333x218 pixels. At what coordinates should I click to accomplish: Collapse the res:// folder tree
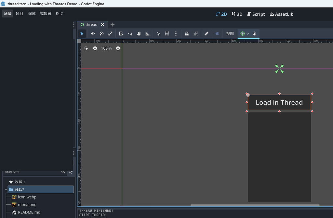[6, 189]
